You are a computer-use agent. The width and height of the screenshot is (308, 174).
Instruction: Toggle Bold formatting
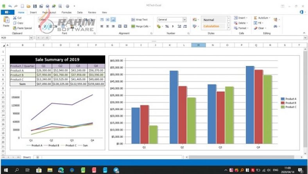39,26
